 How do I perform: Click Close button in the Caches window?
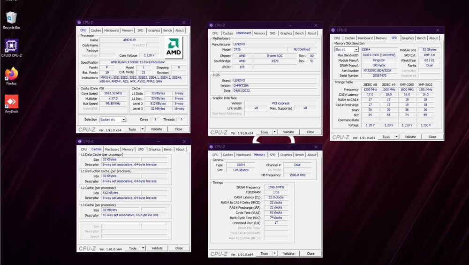point(179,248)
